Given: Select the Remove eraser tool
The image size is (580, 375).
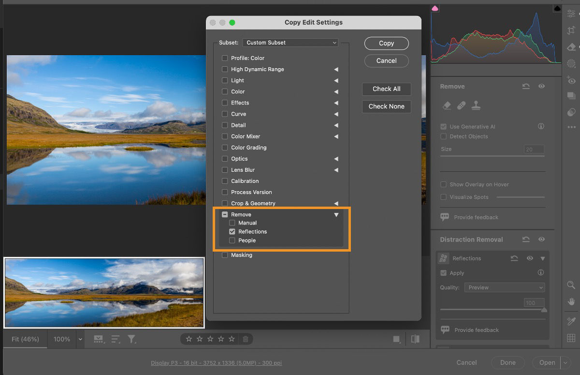Looking at the screenshot, I should (447, 105).
